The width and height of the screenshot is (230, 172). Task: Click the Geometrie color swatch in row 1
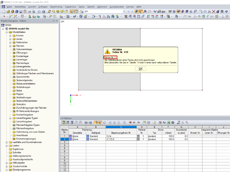(x=71, y=136)
